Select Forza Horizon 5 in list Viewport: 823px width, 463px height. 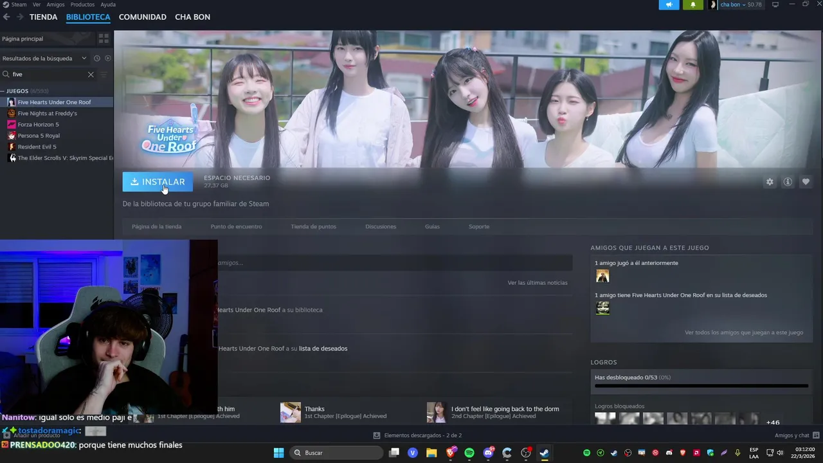[57, 124]
